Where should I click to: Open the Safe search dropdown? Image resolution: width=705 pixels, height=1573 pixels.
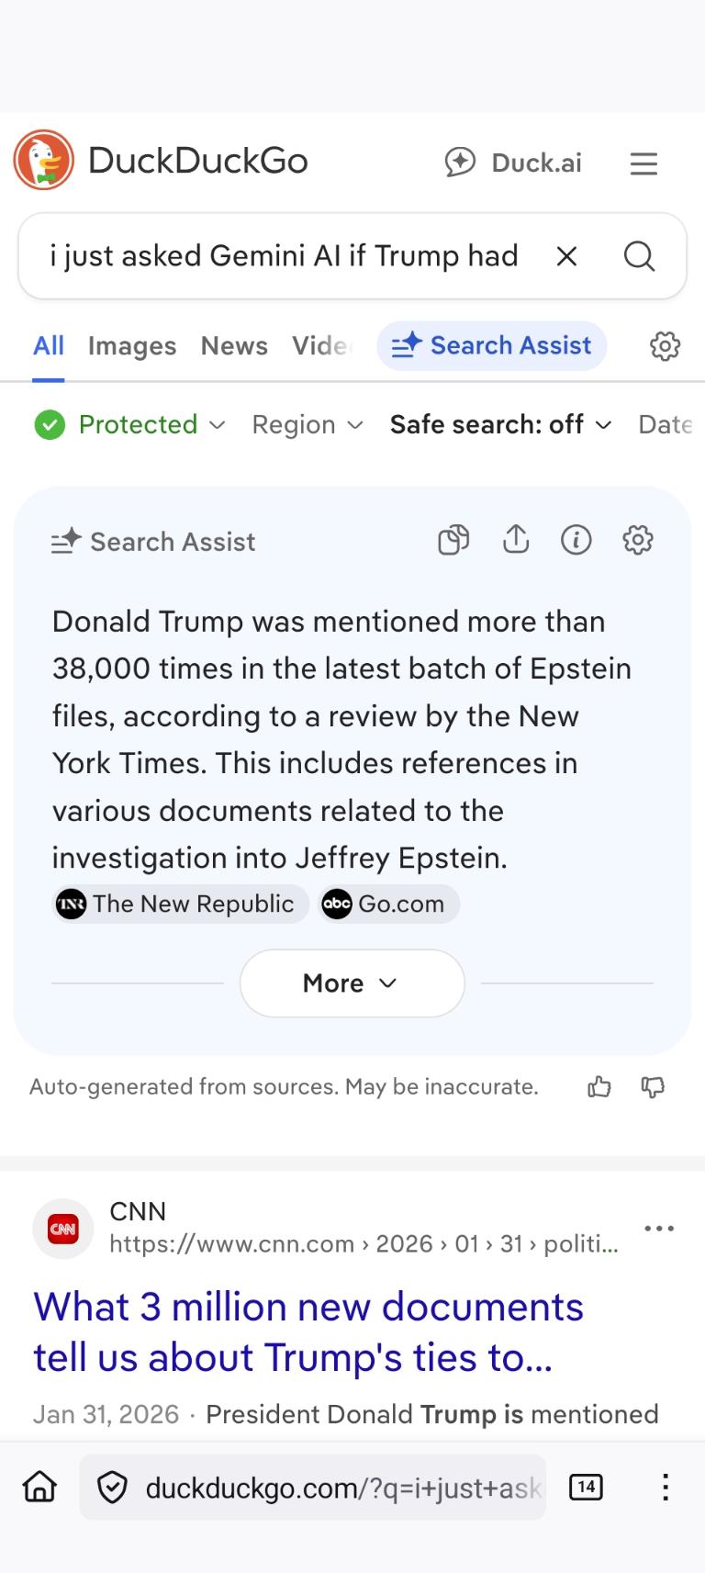(x=500, y=424)
